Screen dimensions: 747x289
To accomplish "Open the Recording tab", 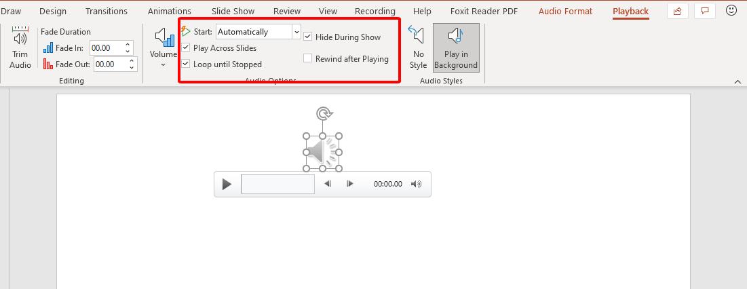I will (x=375, y=11).
